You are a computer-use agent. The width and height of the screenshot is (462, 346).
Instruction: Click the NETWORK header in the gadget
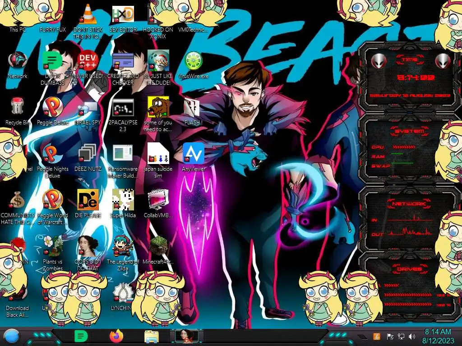click(410, 204)
